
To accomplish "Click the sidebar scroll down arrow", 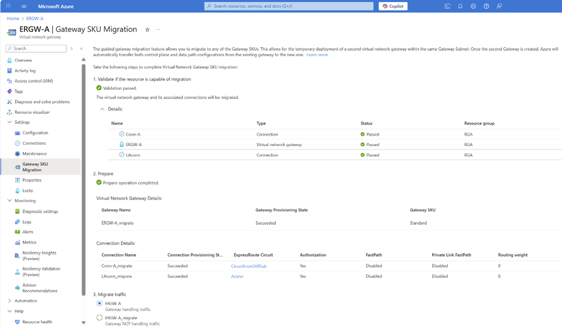I will tap(83, 323).
